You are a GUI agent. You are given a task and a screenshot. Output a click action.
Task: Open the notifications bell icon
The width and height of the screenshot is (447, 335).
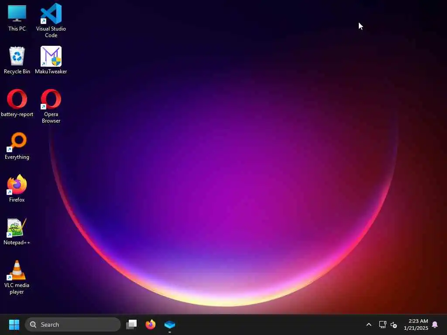(435, 325)
